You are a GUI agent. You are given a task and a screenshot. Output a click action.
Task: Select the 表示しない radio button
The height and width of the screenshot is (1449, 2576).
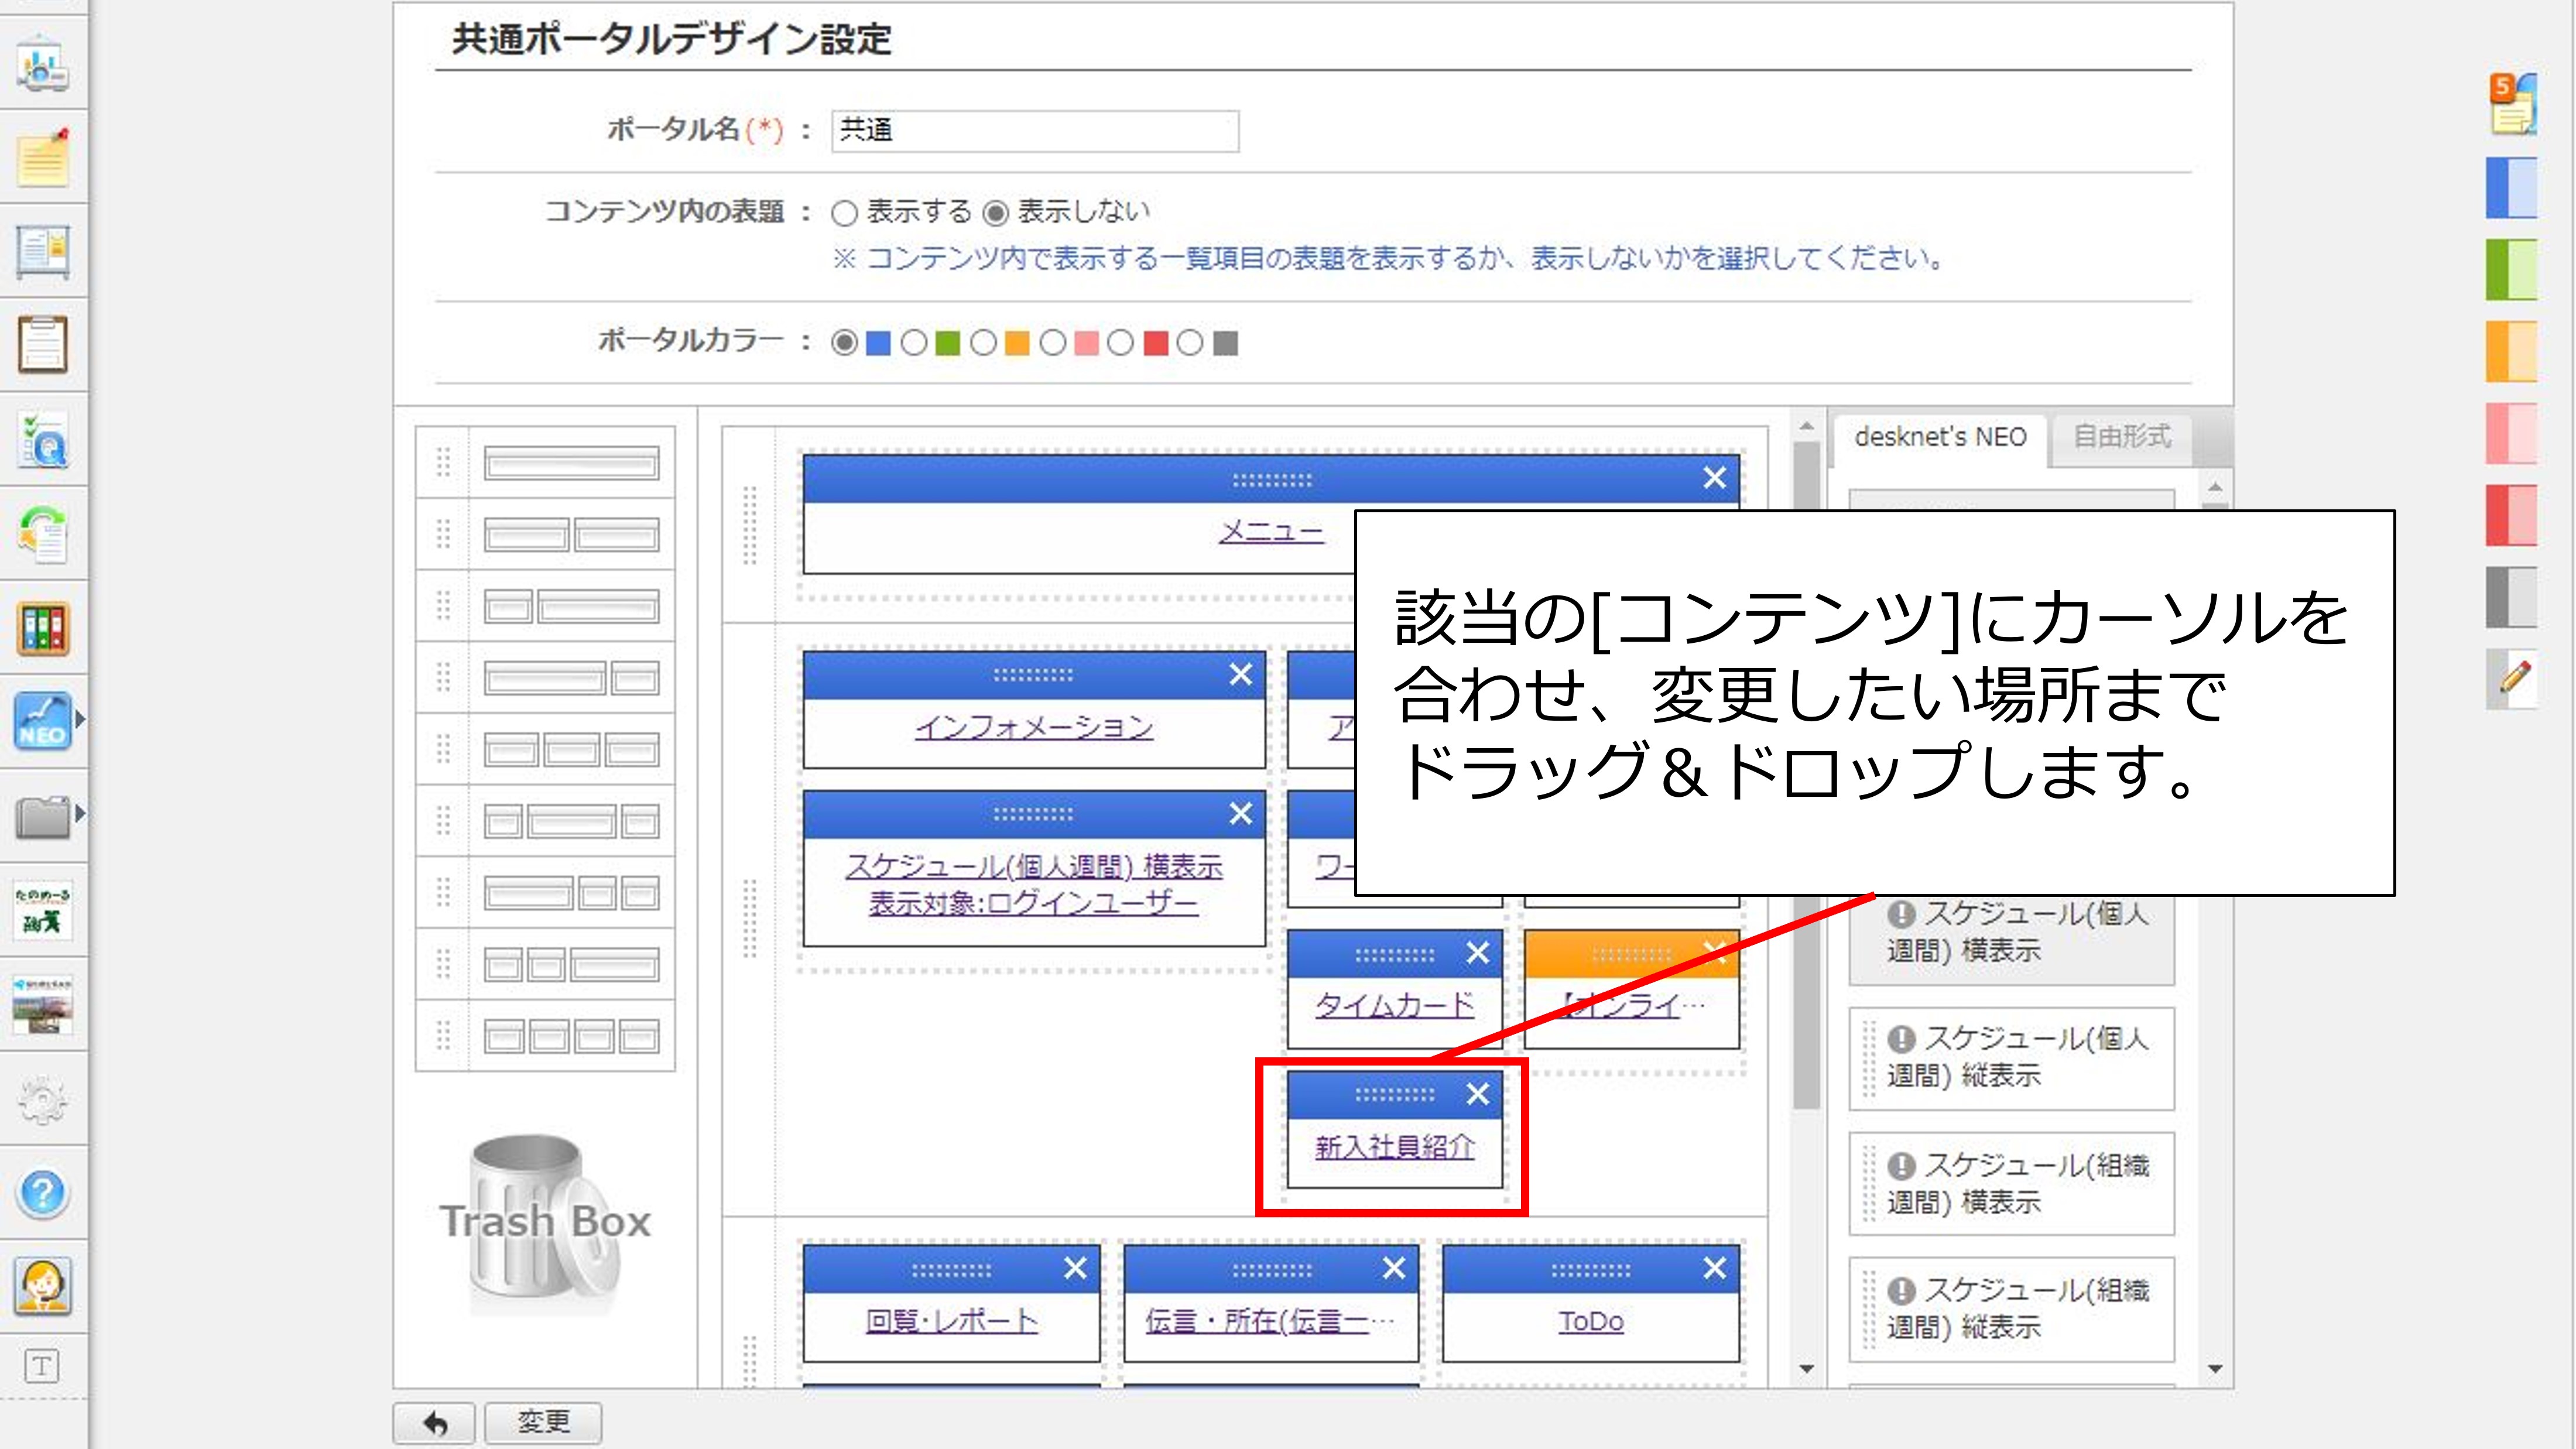pyautogui.click(x=996, y=213)
